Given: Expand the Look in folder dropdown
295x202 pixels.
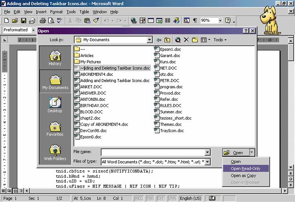Looking at the screenshot, I should click(x=149, y=40).
